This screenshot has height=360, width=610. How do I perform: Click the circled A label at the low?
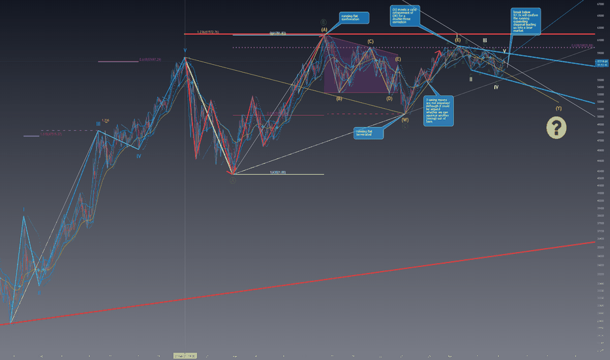[x=232, y=181]
